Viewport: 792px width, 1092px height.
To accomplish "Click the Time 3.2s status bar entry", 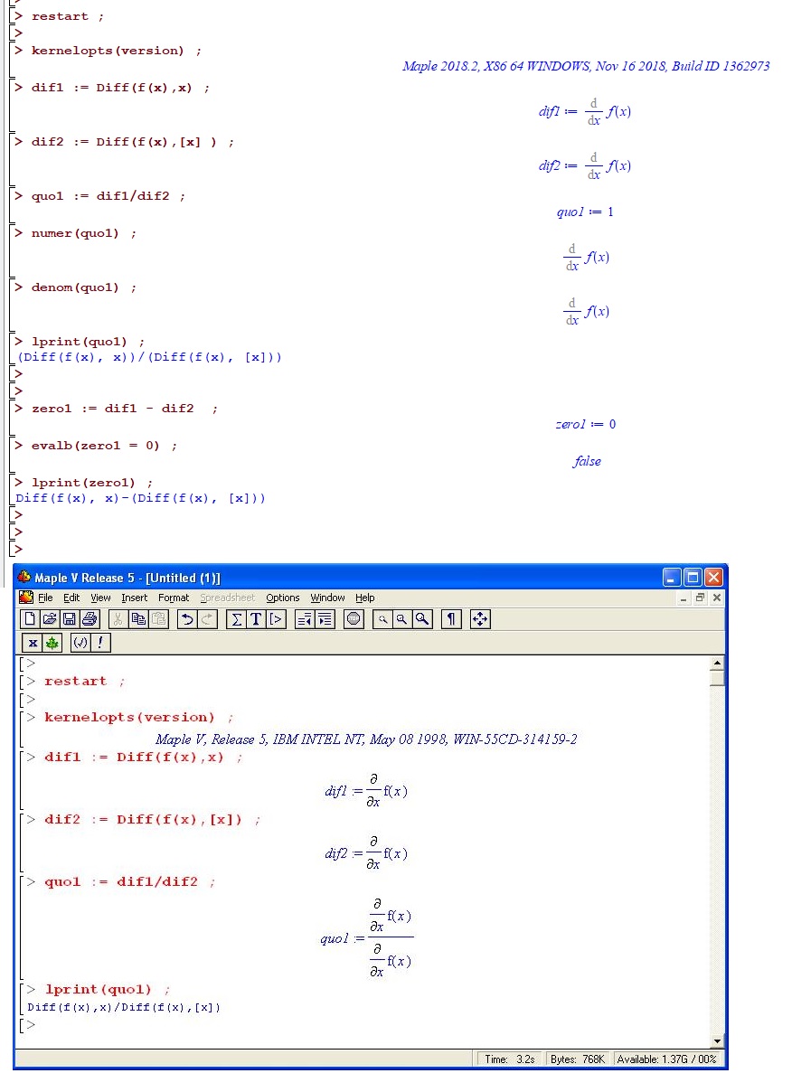I will (x=510, y=1059).
